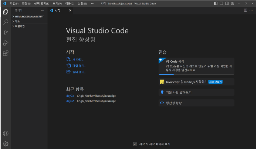Open the 기본 사항 알아보기 walkthrough
Image resolution: width=257 pixels, height=149 pixels.
pyautogui.click(x=196, y=92)
